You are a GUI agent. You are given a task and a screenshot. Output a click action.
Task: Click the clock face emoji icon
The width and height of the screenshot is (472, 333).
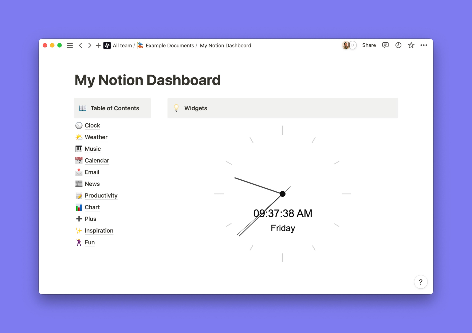click(x=79, y=125)
